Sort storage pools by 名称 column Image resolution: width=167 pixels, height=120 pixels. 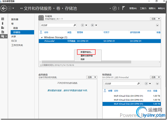pyautogui.click(x=46, y=32)
